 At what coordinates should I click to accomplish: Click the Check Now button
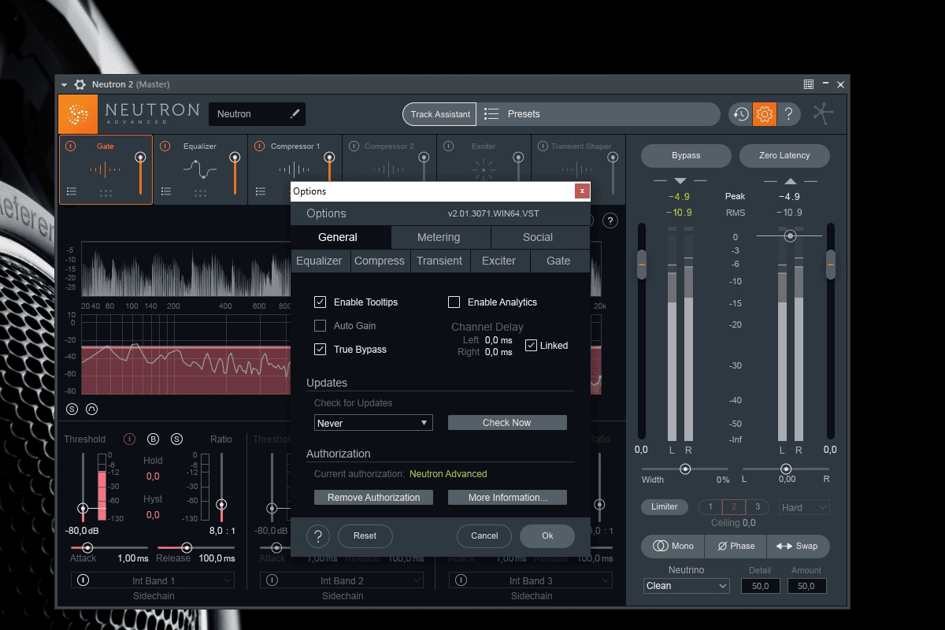point(507,423)
